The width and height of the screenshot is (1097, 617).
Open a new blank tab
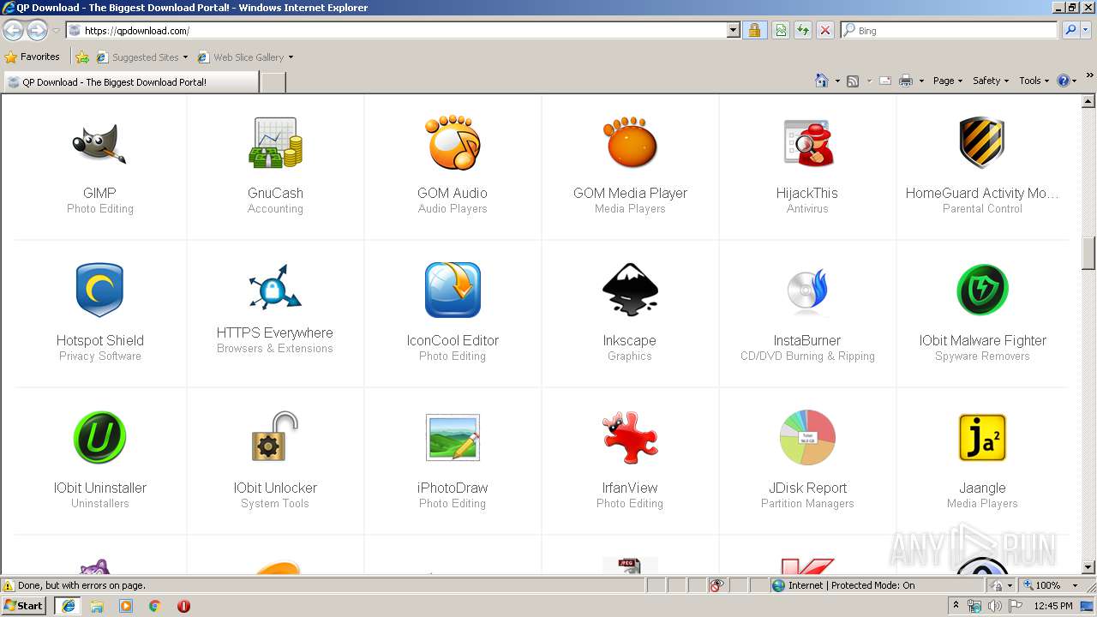(x=273, y=82)
